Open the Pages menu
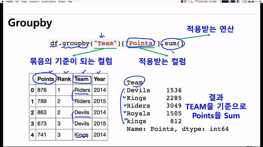The width and height of the screenshot is (263, 147). [x=24, y=1]
